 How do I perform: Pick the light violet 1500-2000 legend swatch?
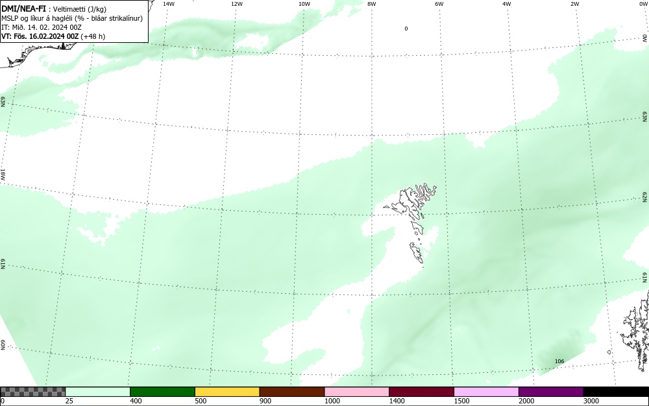pyautogui.click(x=486, y=392)
